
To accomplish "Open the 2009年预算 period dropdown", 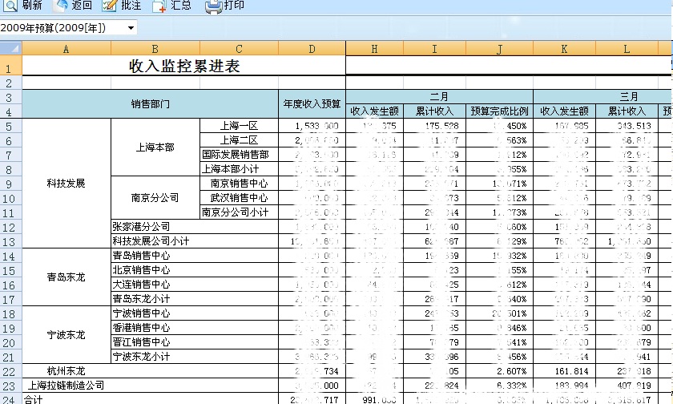I will (x=131, y=28).
